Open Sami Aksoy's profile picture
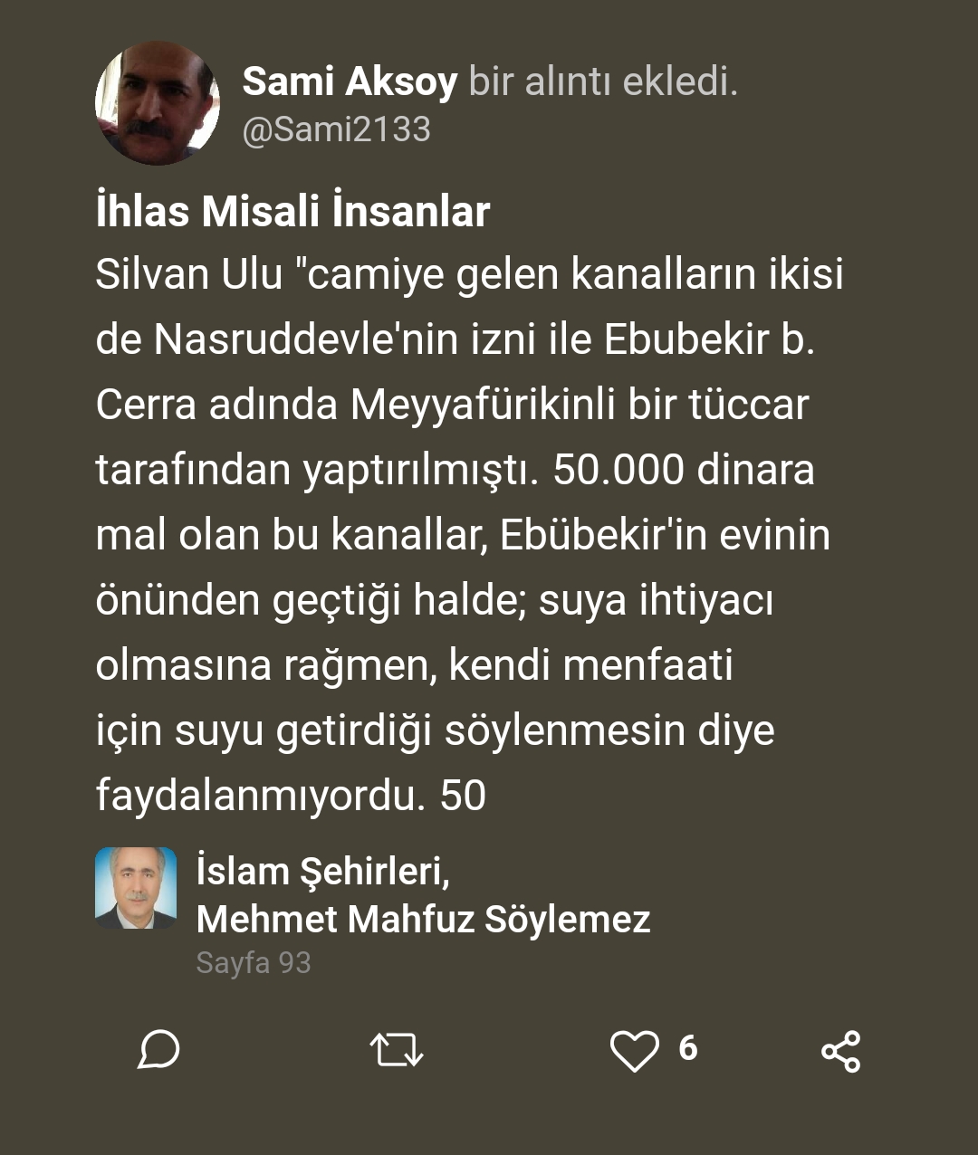This screenshot has width=978, height=1155. (x=158, y=103)
